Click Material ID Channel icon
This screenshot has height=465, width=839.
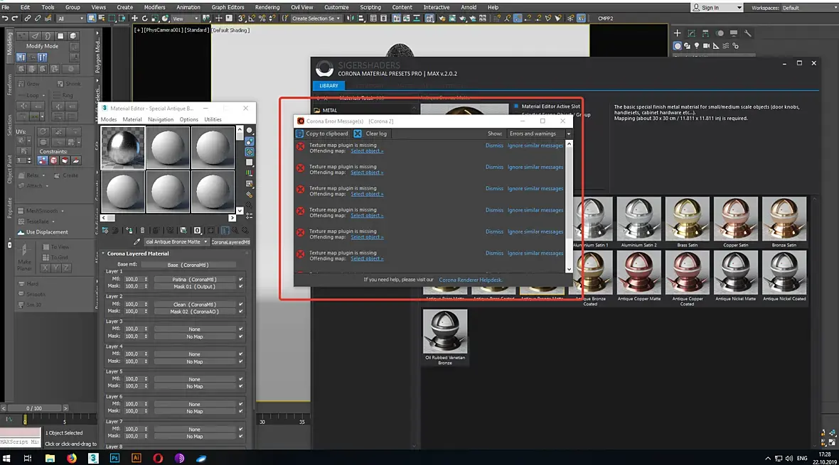coord(197,230)
